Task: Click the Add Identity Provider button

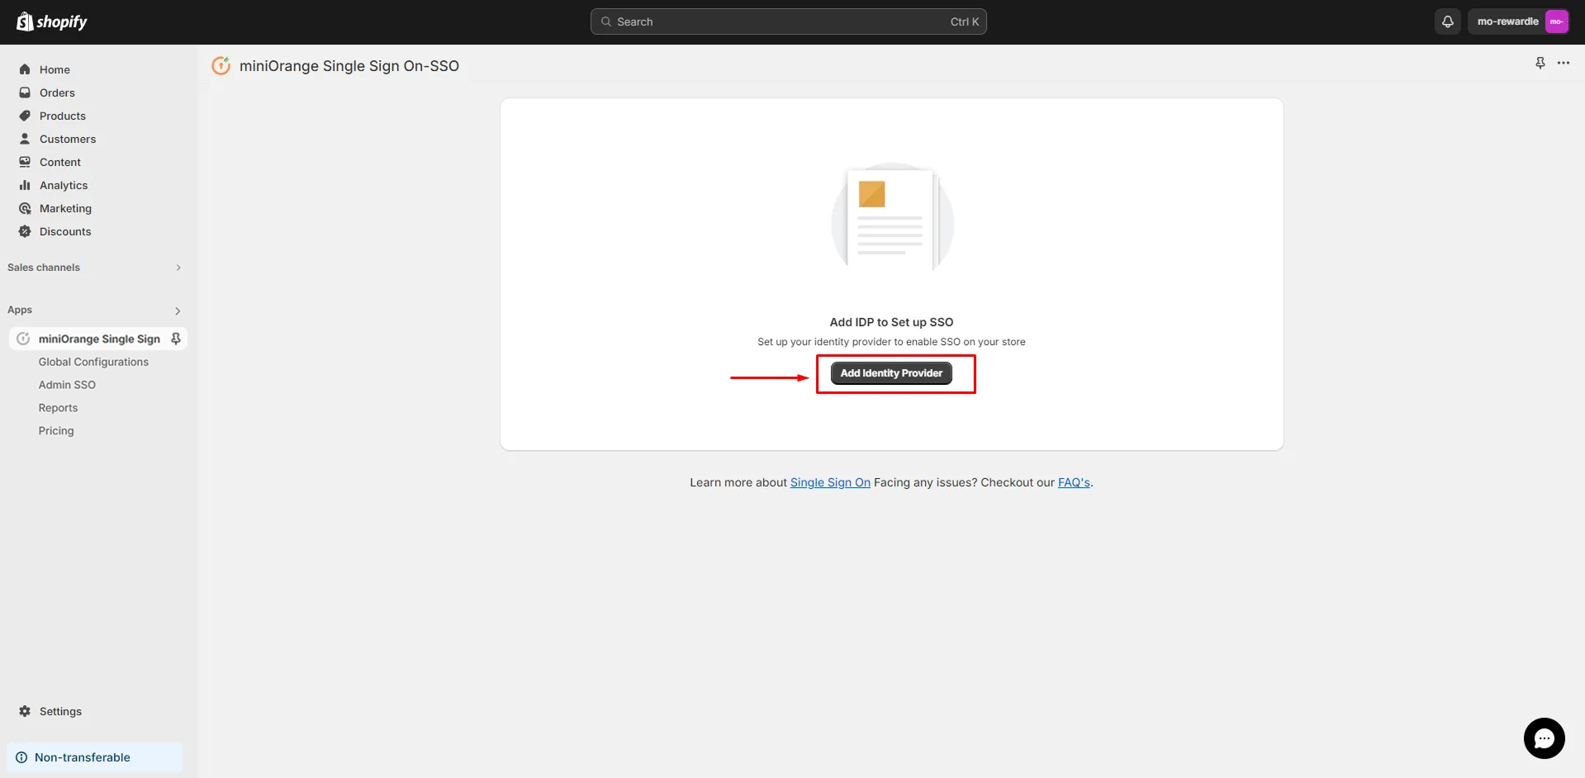Action: click(x=890, y=372)
